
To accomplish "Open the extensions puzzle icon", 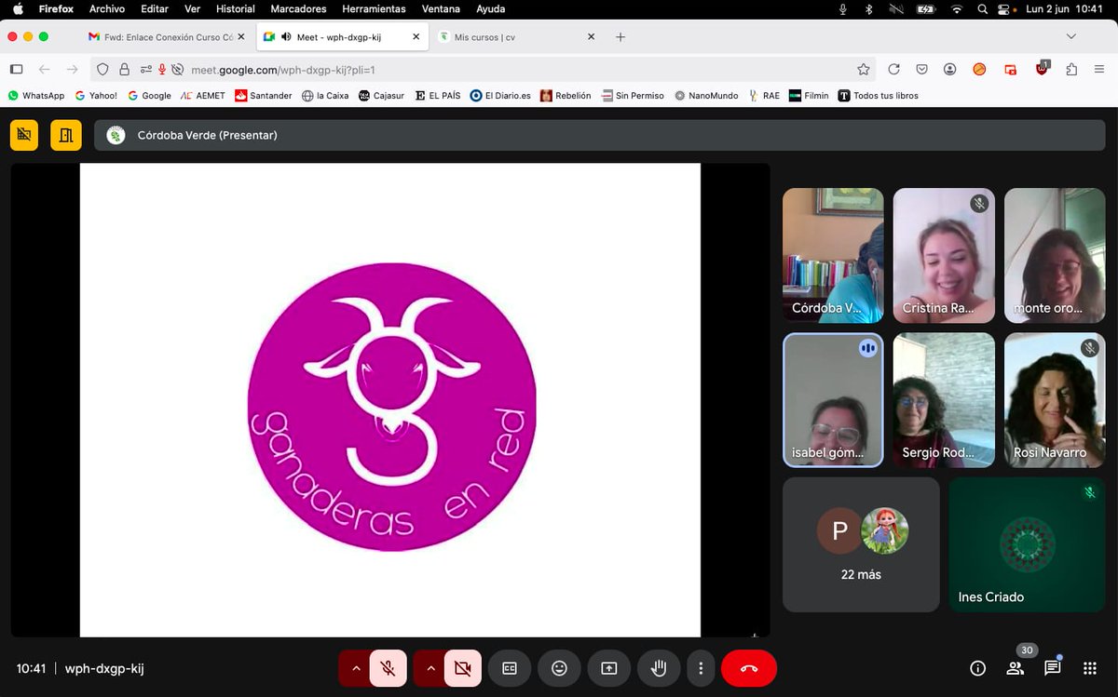I will pyautogui.click(x=1071, y=69).
